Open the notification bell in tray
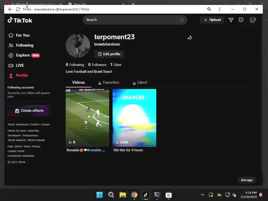The height and width of the screenshot is (201, 268). [261, 195]
